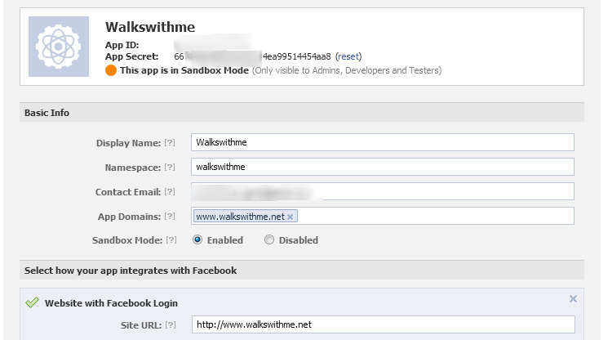Click into the Namespace text field

tap(382, 167)
